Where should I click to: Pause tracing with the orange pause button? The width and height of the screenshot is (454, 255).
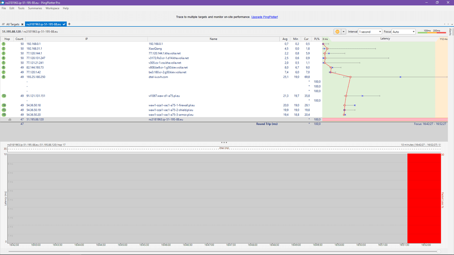(x=337, y=32)
